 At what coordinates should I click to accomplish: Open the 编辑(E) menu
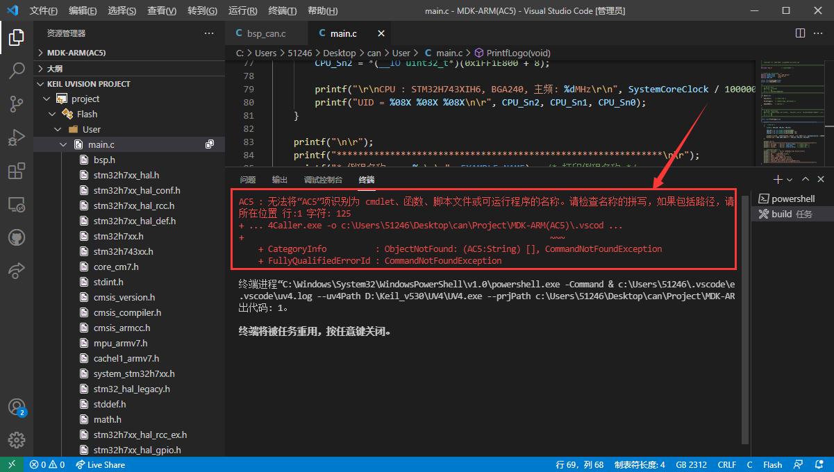click(x=83, y=11)
